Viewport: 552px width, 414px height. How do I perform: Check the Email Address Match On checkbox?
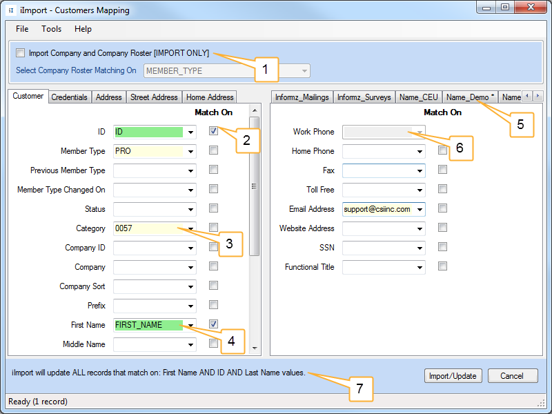click(x=442, y=208)
